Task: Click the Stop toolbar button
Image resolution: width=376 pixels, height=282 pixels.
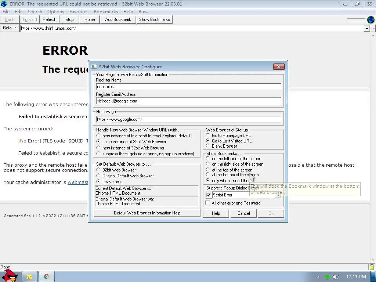Action: pos(69,19)
